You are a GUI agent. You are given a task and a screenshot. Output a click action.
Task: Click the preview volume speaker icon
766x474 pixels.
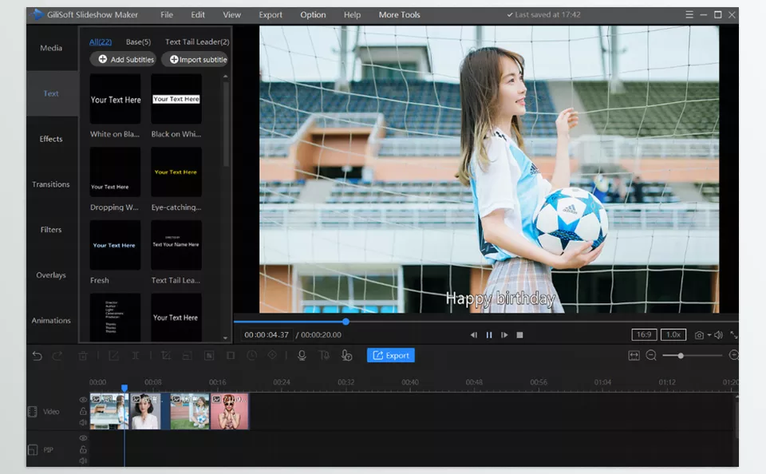click(x=718, y=334)
